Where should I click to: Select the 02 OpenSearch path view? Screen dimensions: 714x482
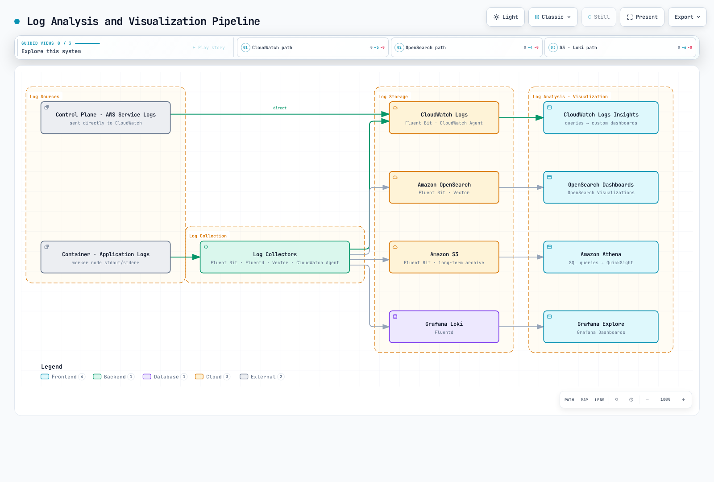466,47
